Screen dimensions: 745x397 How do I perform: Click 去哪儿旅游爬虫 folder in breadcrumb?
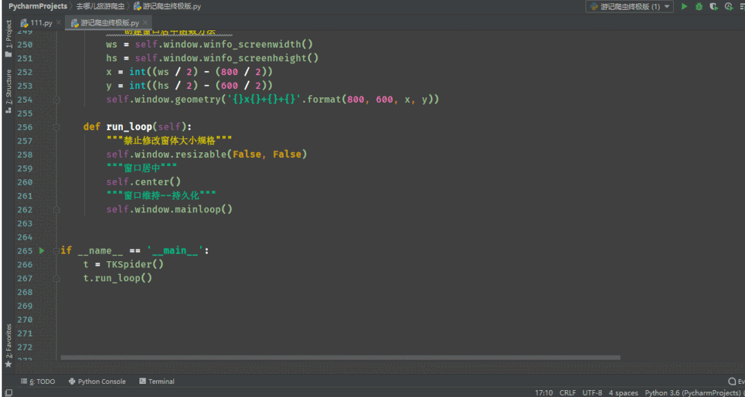coord(100,7)
